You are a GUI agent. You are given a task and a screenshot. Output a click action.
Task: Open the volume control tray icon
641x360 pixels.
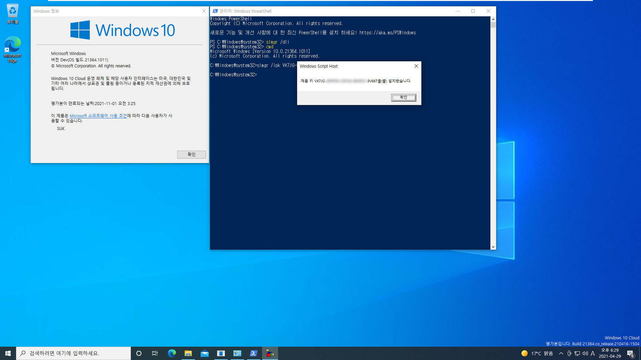point(585,353)
